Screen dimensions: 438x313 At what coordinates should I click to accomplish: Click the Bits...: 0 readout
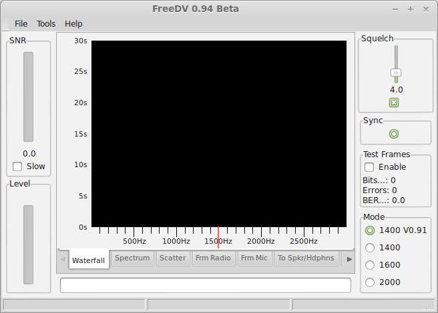pos(379,180)
